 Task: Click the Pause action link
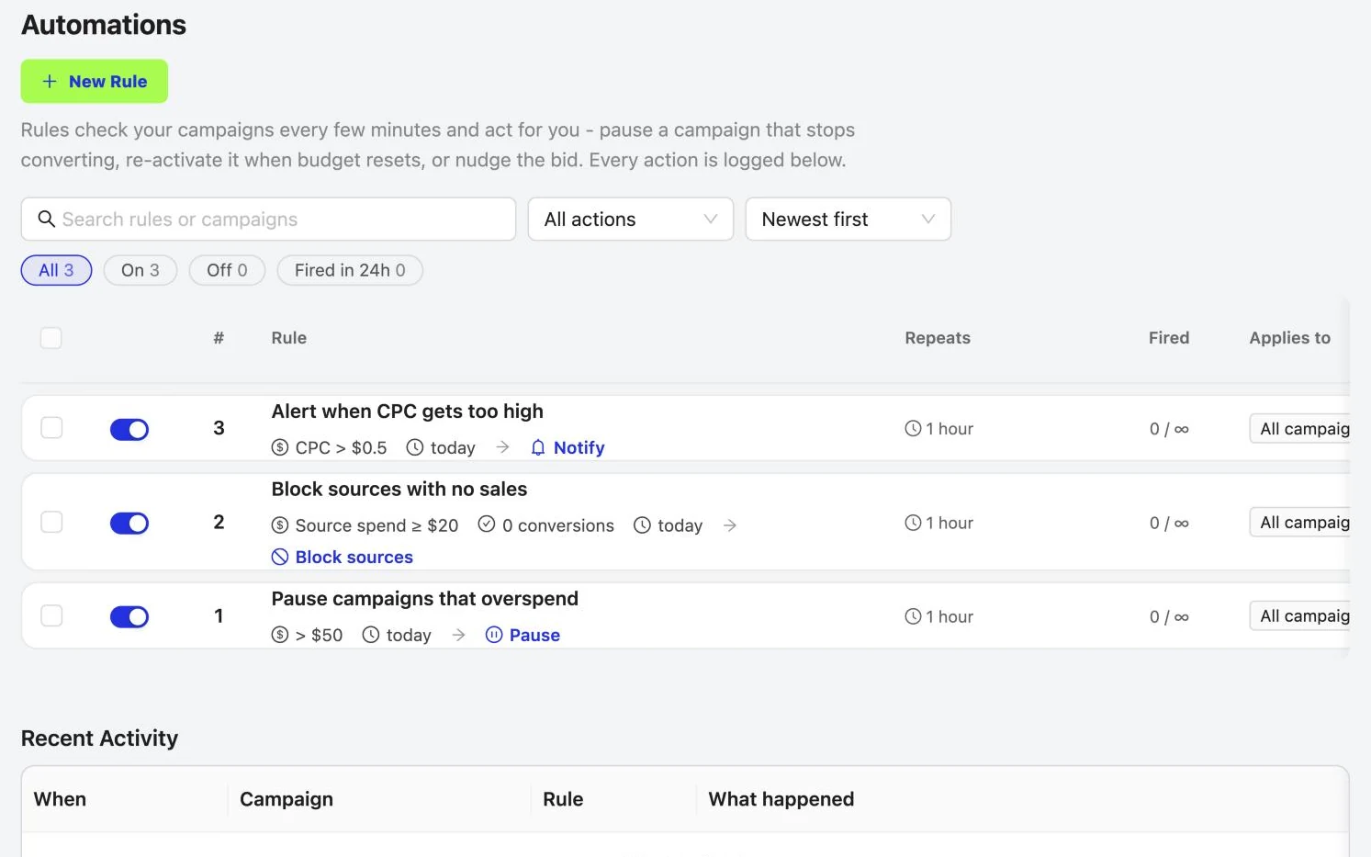pyautogui.click(x=534, y=635)
